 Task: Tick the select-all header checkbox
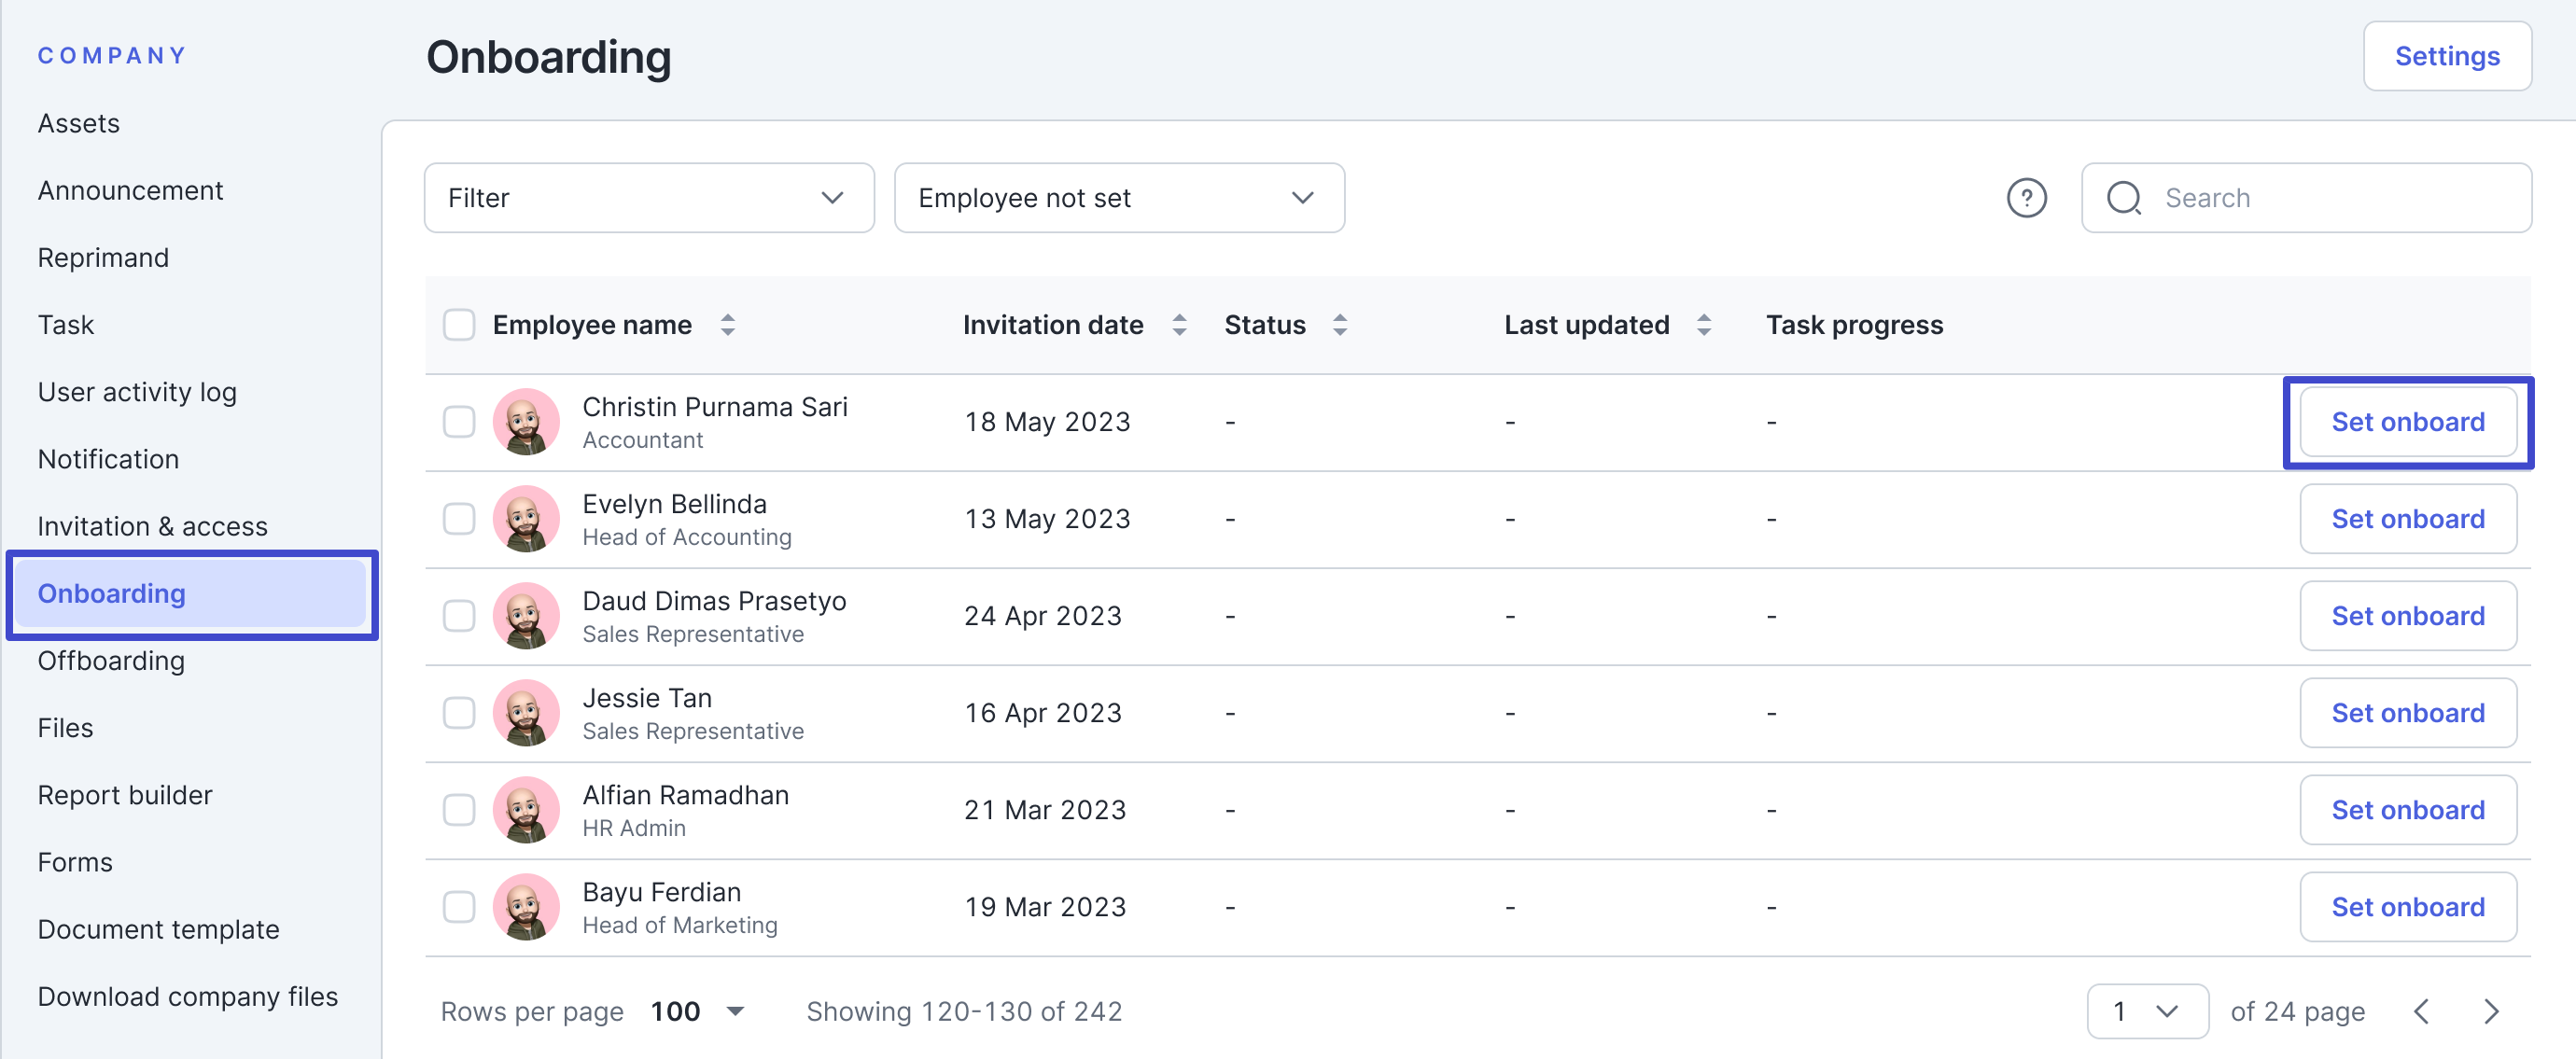tap(459, 325)
